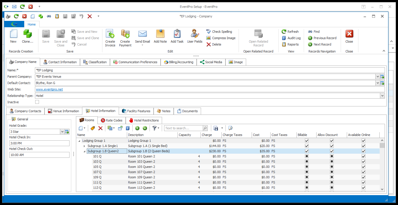Go to the Previous Record
This screenshot has height=205, width=398.
pyautogui.click(x=322, y=38)
